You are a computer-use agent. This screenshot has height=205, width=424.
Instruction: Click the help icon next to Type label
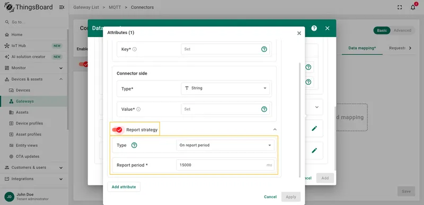coord(134,145)
